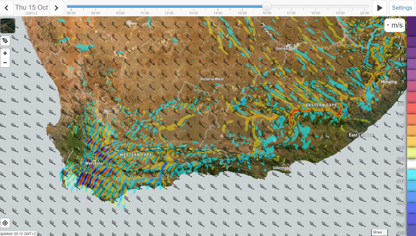Viewport: 416px width, 236px height.
Task: Jump to 18:00 on the timeline
Action: point(316,13)
